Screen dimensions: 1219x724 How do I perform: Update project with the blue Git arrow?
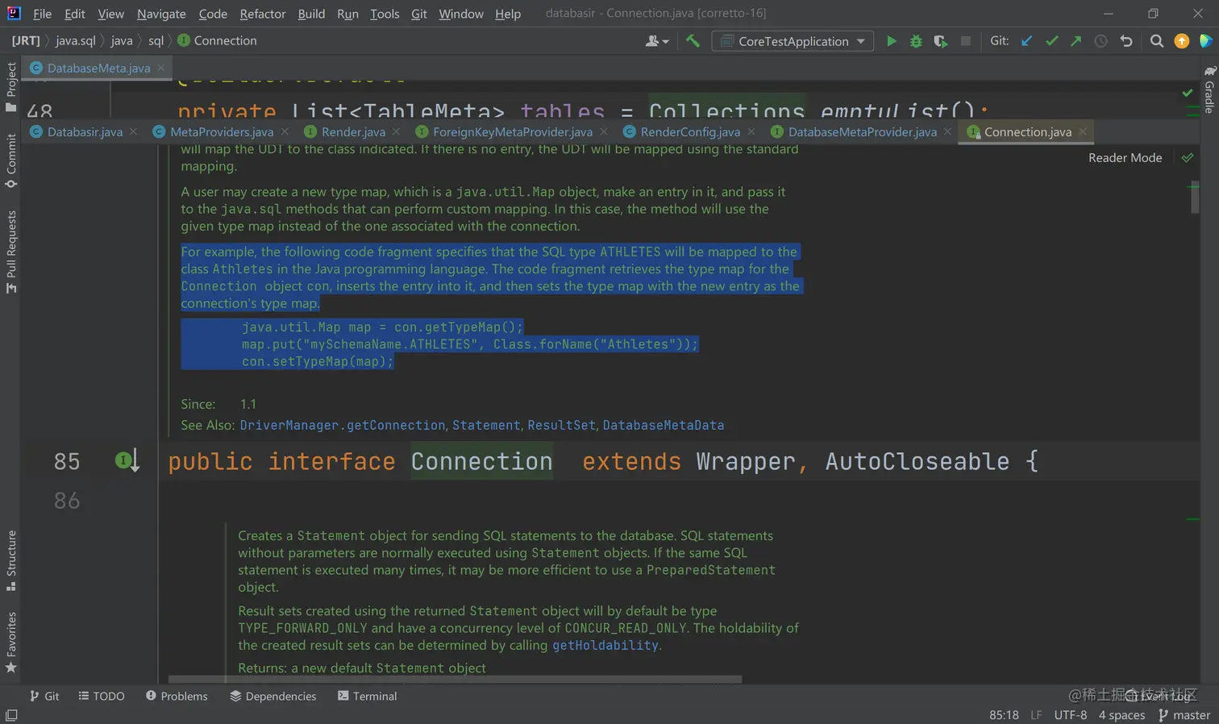[x=1026, y=41]
